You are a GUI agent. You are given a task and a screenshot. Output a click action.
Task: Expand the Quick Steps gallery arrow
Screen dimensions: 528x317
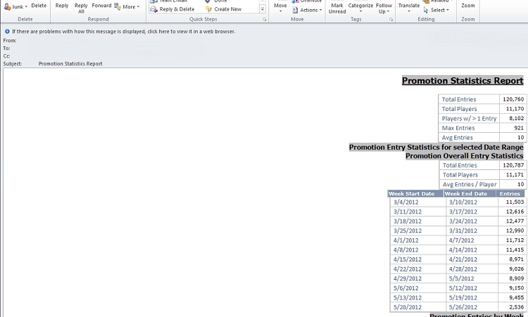[x=263, y=9]
